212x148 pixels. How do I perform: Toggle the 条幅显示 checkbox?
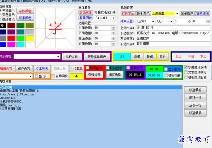87,68
